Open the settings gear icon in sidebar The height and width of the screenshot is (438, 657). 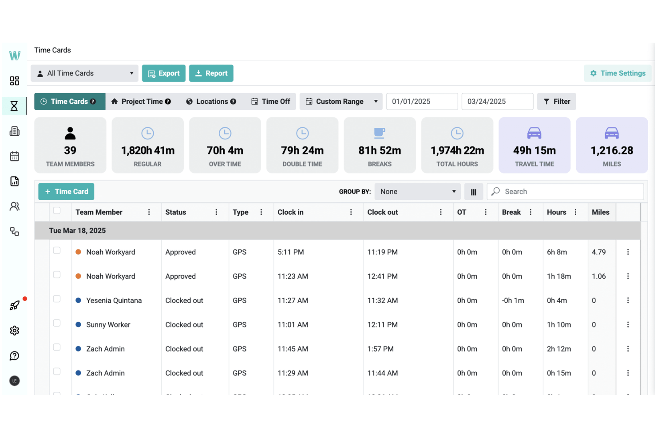tap(15, 331)
